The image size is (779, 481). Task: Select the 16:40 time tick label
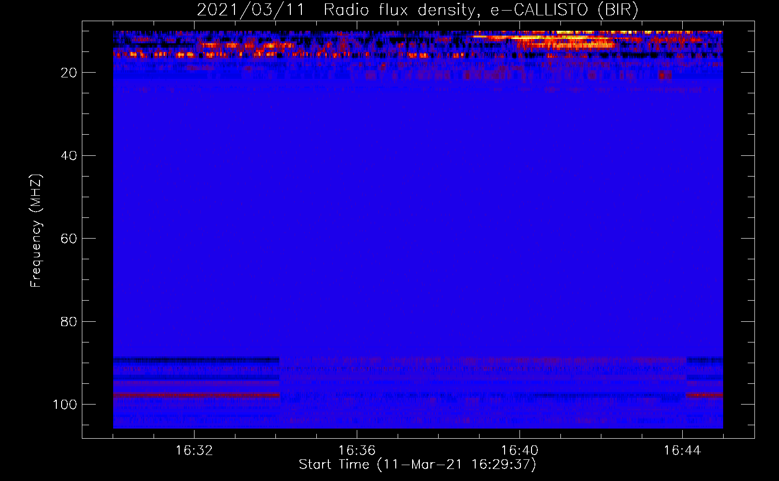pyautogui.click(x=519, y=451)
